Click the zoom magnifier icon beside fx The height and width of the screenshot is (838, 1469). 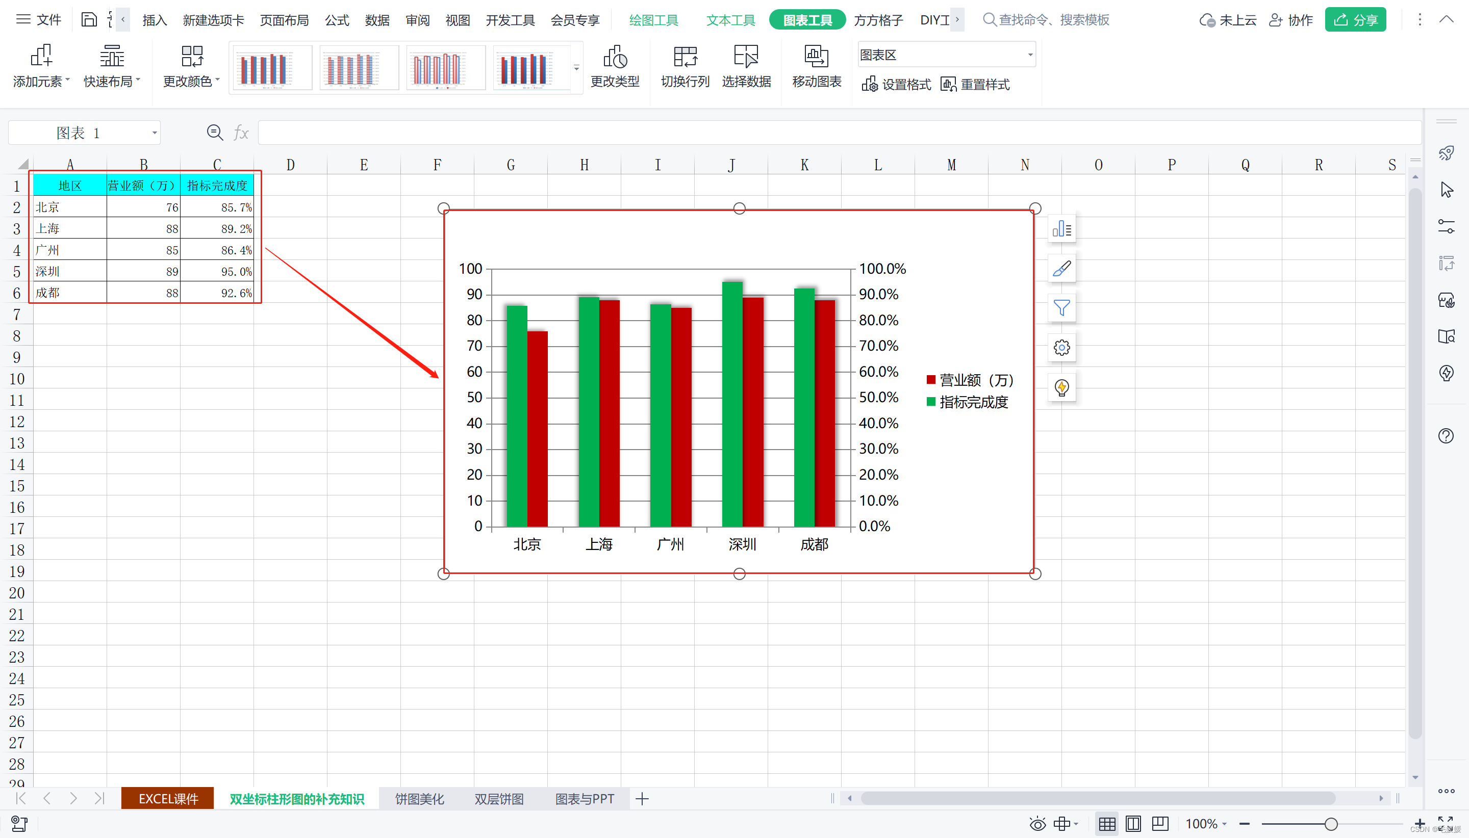[215, 133]
